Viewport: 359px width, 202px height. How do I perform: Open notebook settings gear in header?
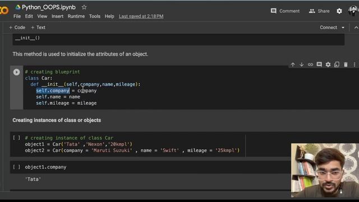click(x=339, y=11)
